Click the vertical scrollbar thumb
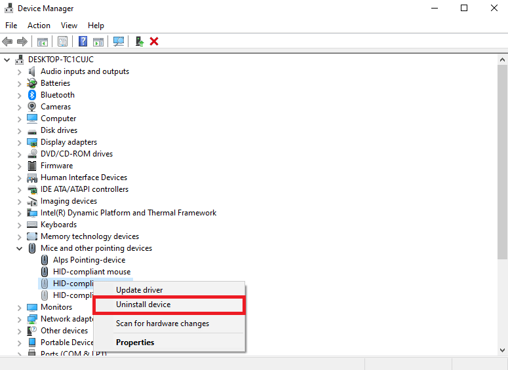 click(502, 162)
